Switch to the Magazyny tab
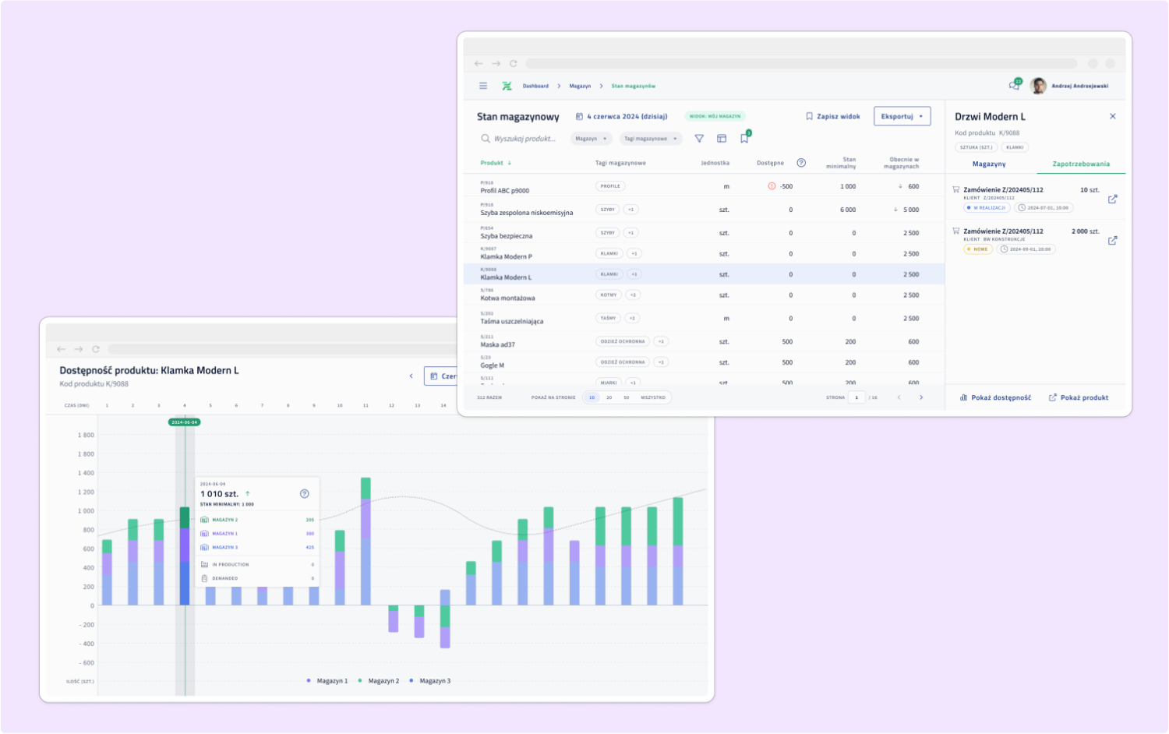The height and width of the screenshot is (734, 1169). pos(989,164)
